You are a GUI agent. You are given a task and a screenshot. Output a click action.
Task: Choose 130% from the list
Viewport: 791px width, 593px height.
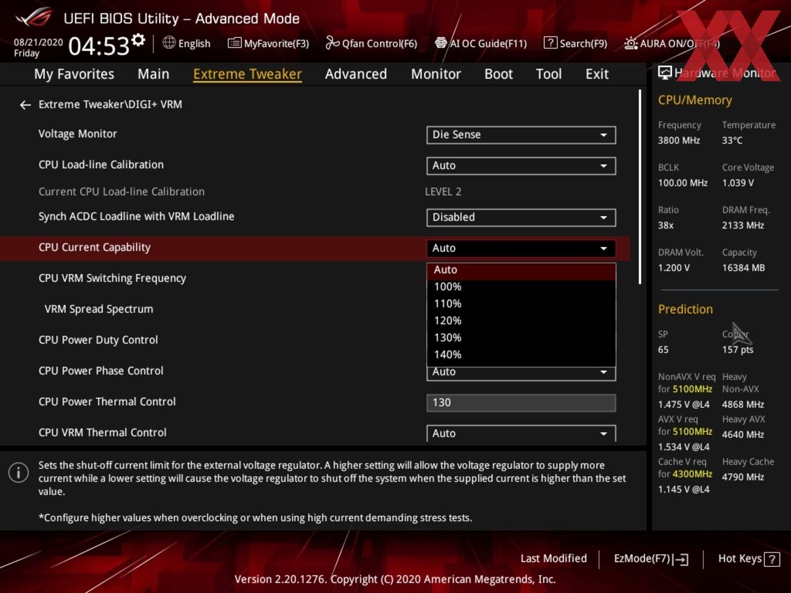(521, 337)
